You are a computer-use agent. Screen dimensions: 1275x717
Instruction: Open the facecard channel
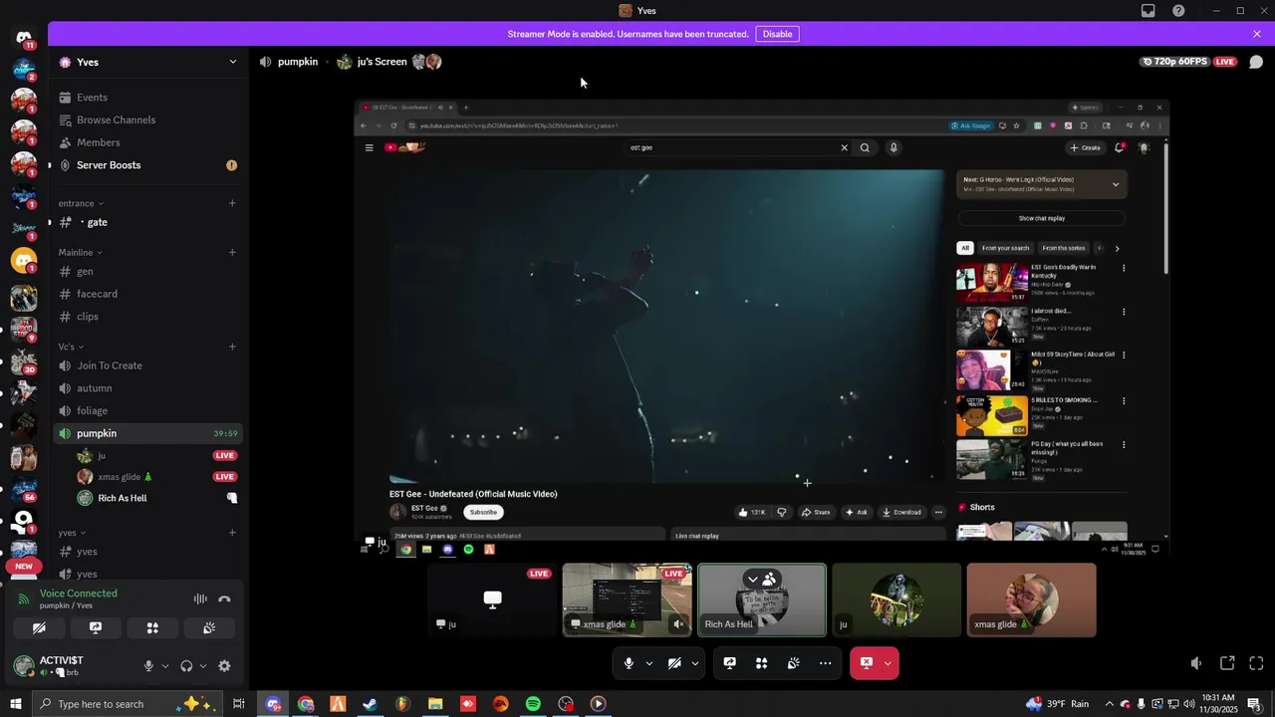147,294
